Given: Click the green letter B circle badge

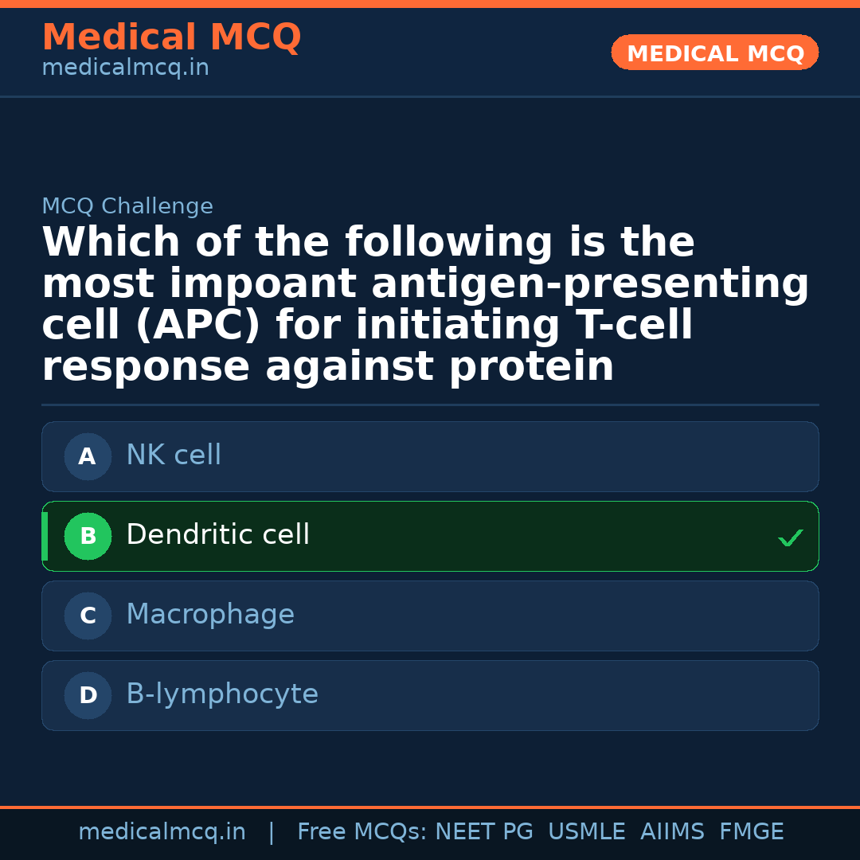Looking at the screenshot, I should (88, 537).
